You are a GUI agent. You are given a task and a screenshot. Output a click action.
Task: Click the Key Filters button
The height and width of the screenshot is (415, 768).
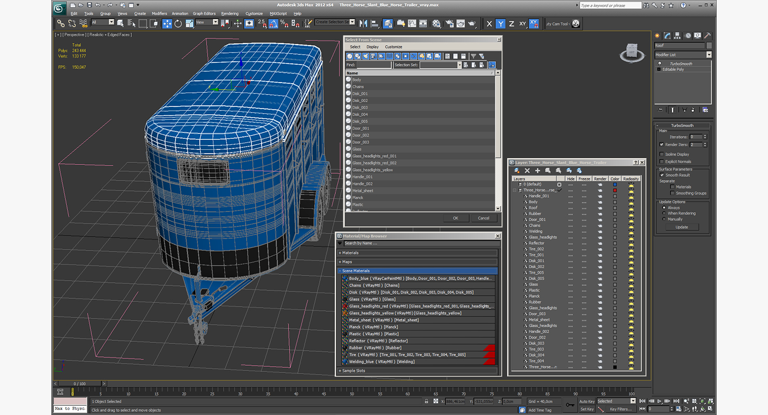point(621,409)
